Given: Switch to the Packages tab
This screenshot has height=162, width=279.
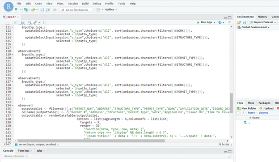Looking at the screenshot, I should click(x=264, y=103).
